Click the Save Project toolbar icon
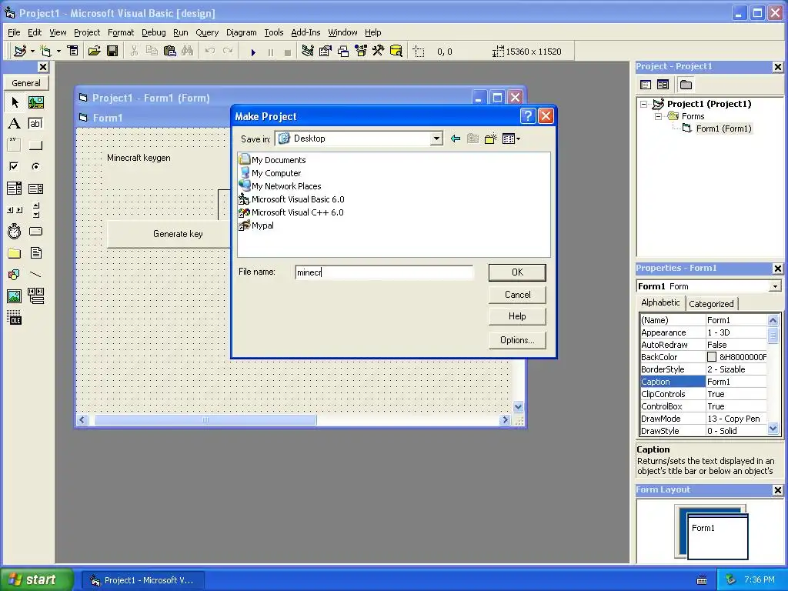788x591 pixels. tap(112, 52)
